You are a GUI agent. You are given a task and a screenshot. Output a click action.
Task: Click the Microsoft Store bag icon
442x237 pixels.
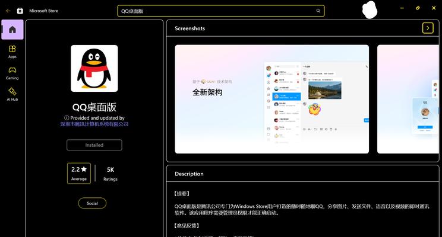coord(20,11)
